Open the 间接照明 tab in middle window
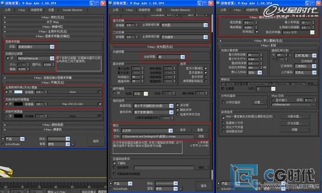The width and height of the screenshot is (322, 193). (144, 10)
